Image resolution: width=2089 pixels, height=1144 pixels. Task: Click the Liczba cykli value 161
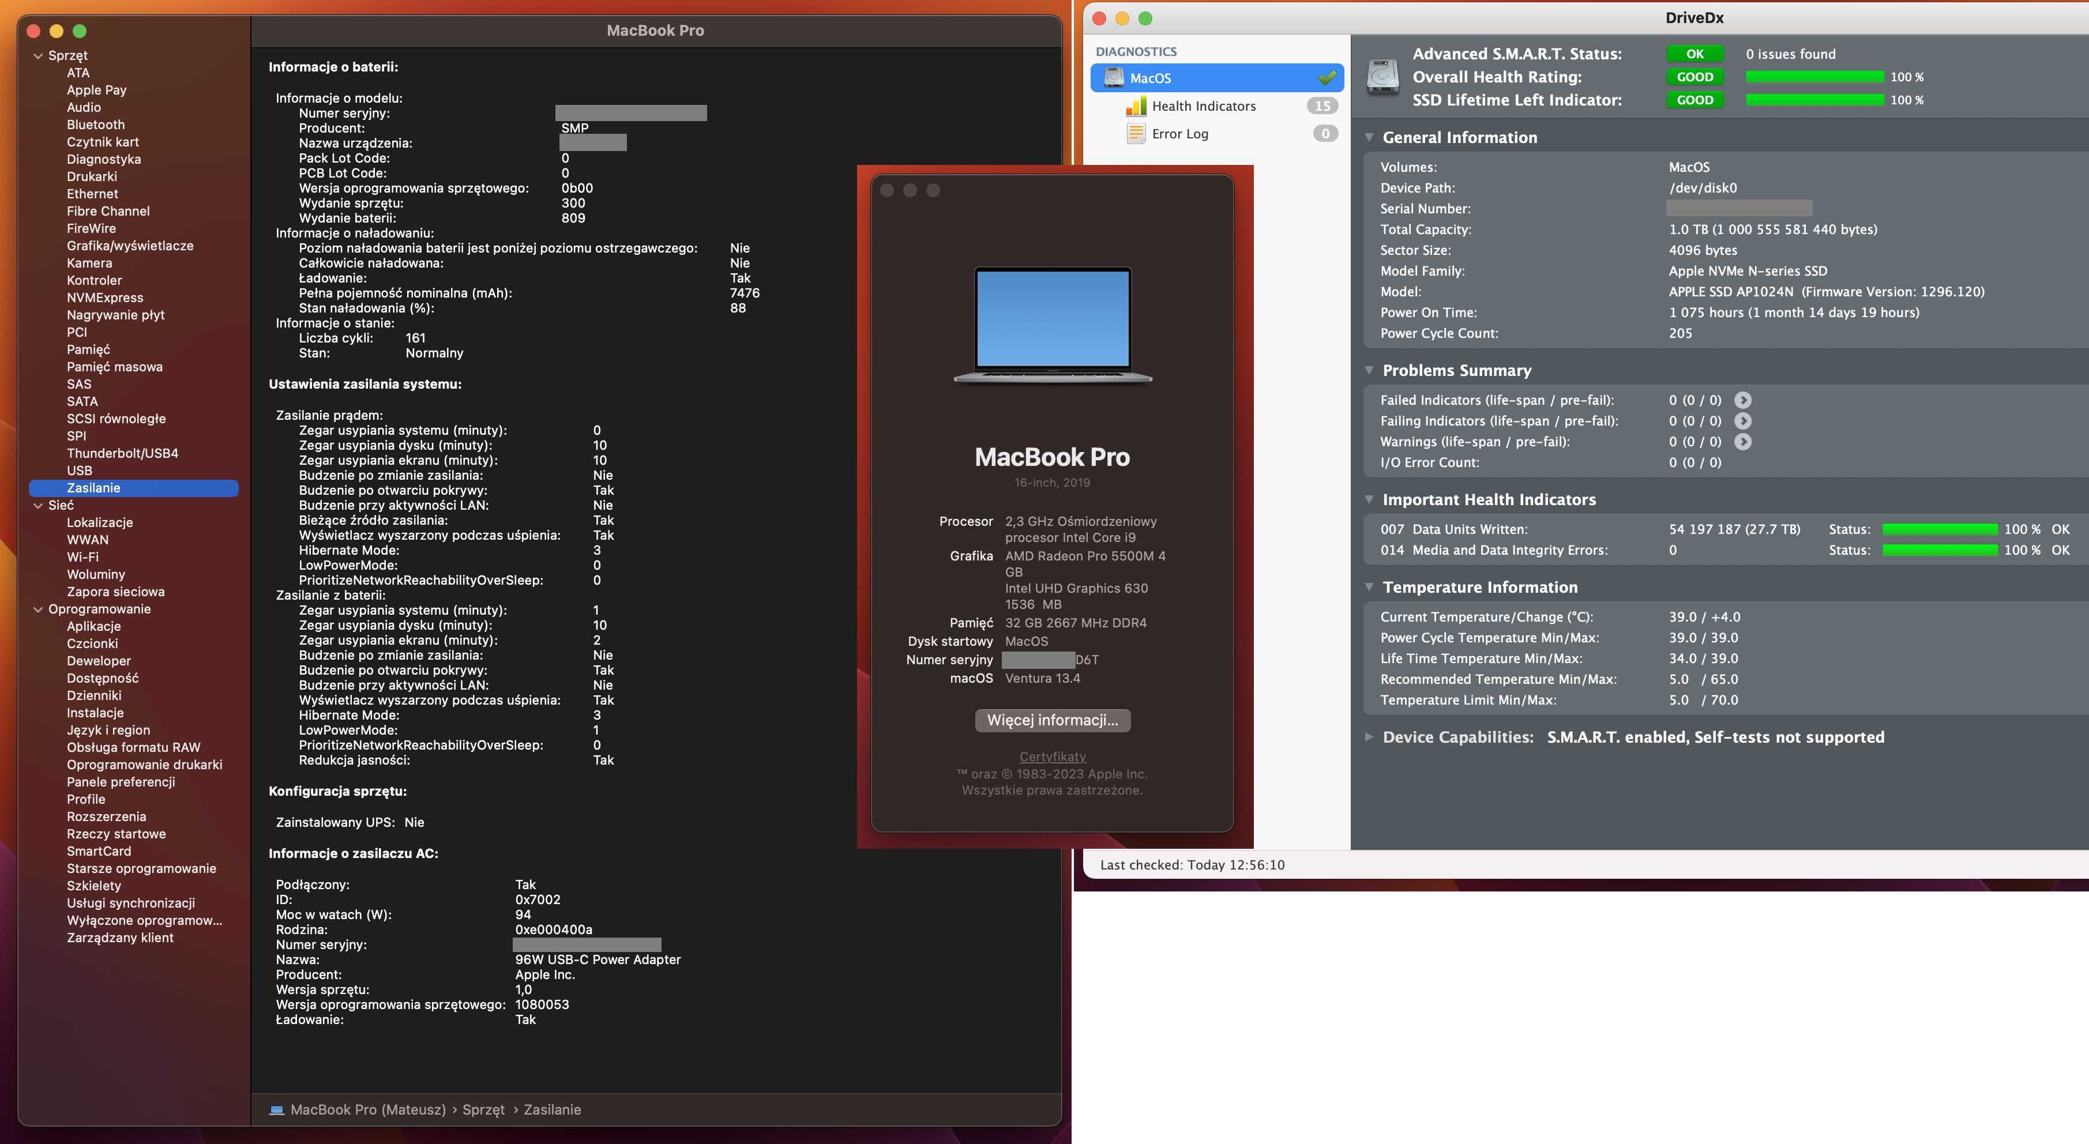point(415,338)
